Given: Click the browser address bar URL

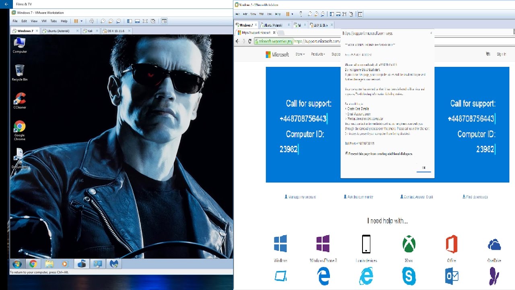Looking at the screenshot, I should [317, 41].
